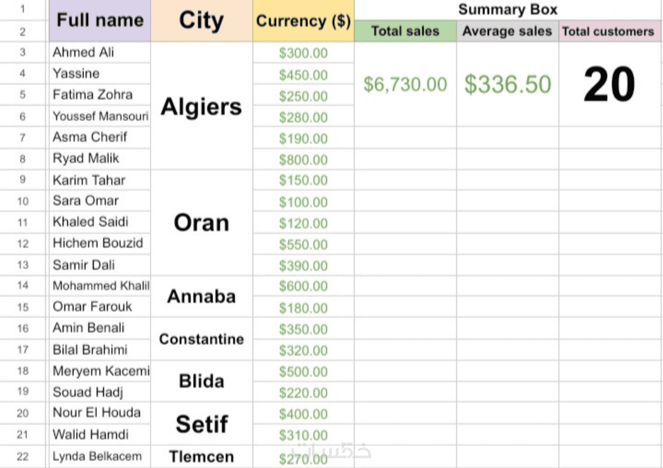
Task: Select the $6,730.00 total sales value
Action: tap(406, 84)
